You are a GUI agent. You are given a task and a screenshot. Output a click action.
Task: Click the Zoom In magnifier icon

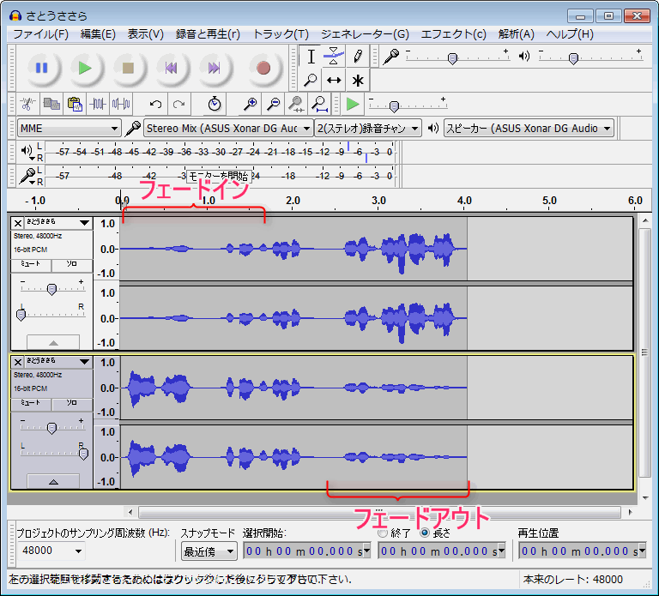tap(250, 103)
